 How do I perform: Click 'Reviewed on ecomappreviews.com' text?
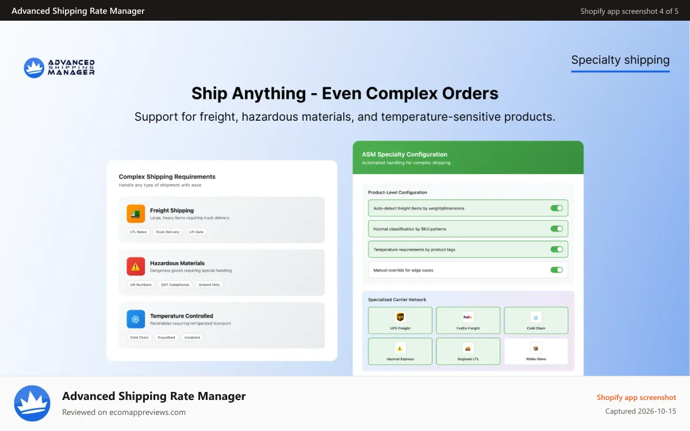point(124,412)
